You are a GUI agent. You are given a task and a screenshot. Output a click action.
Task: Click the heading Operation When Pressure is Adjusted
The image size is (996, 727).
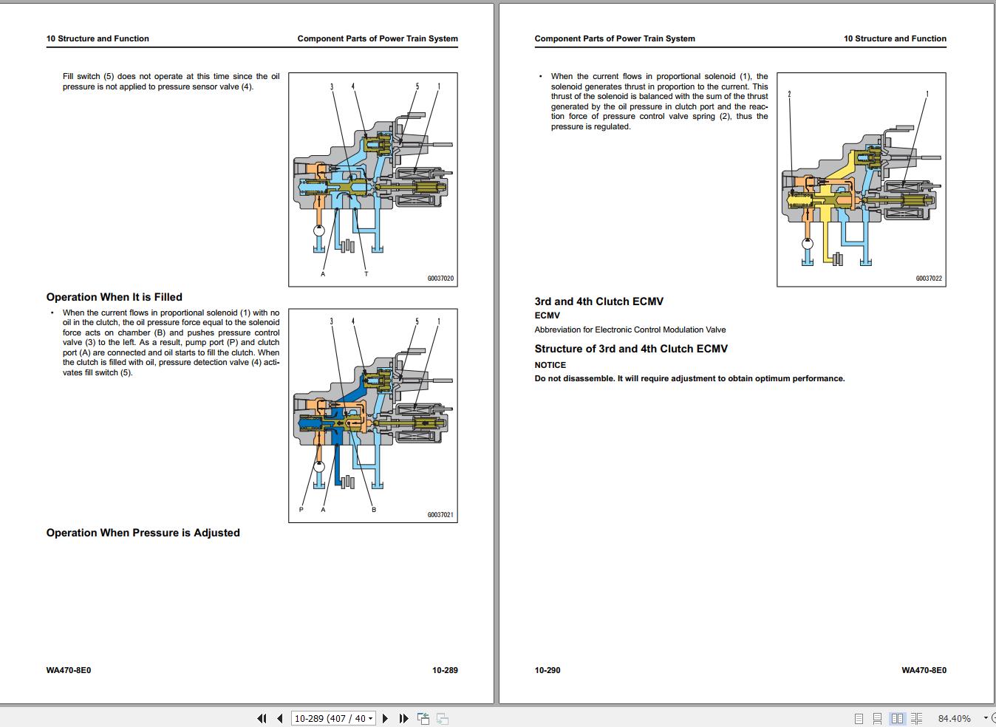[x=143, y=533]
